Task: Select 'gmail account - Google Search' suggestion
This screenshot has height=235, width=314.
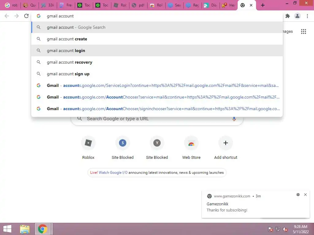Action: point(157,27)
